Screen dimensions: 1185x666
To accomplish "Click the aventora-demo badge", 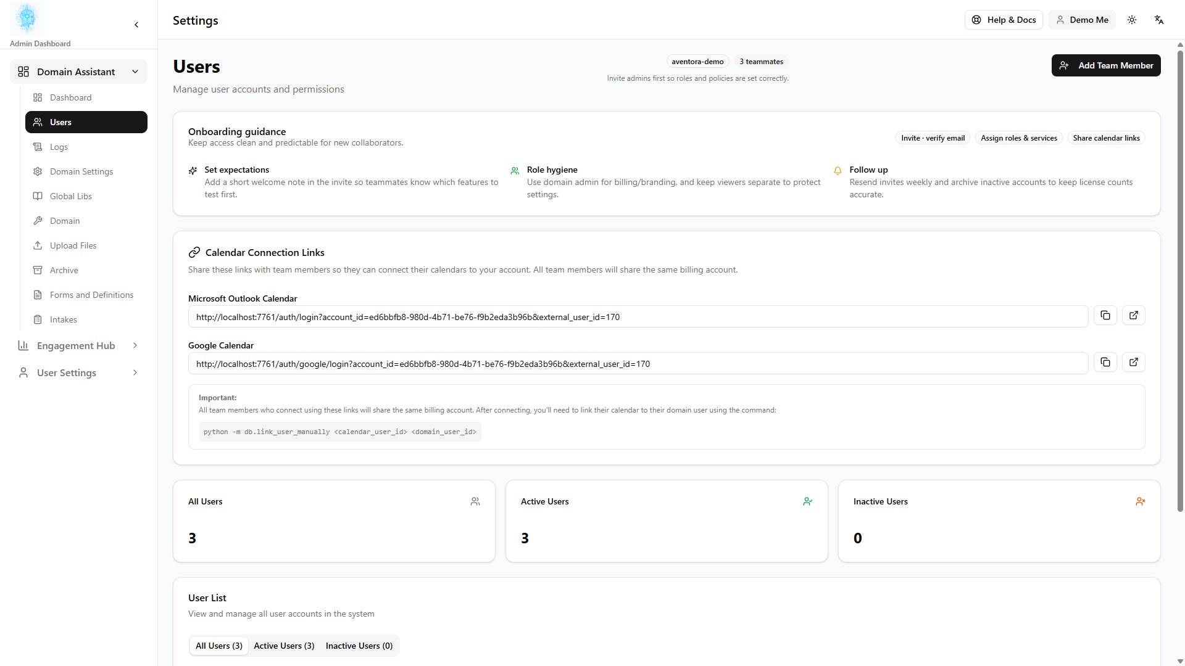I will (x=697, y=62).
